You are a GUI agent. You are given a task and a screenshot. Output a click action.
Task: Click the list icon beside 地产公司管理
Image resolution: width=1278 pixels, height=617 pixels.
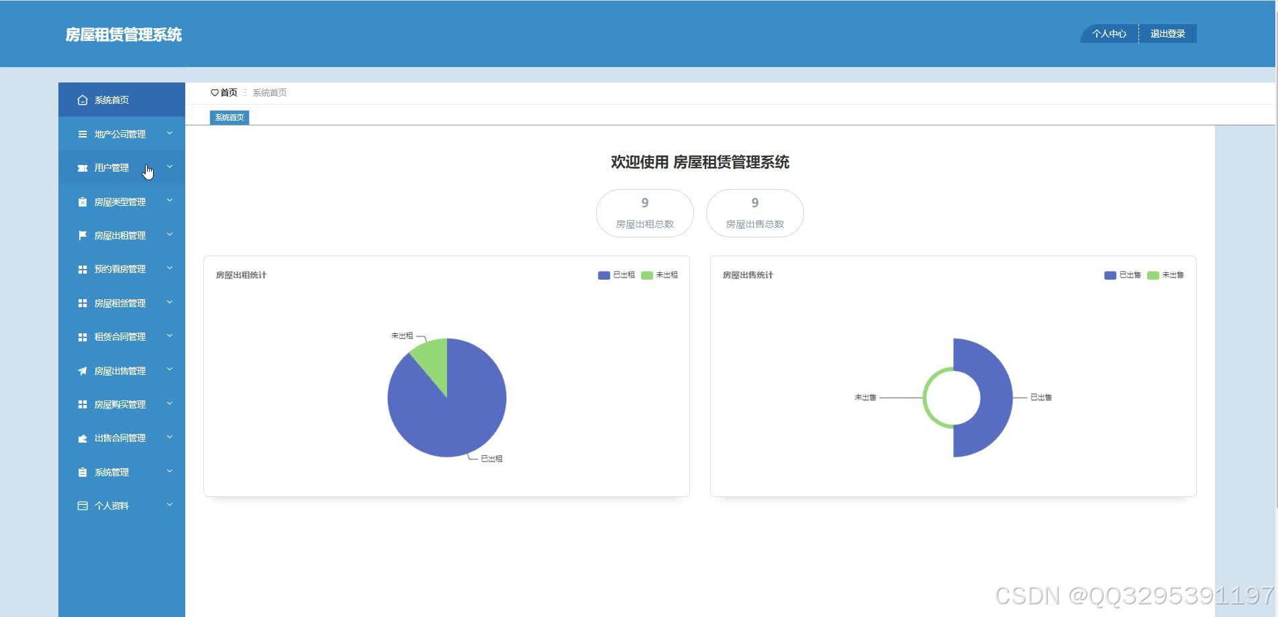[83, 134]
